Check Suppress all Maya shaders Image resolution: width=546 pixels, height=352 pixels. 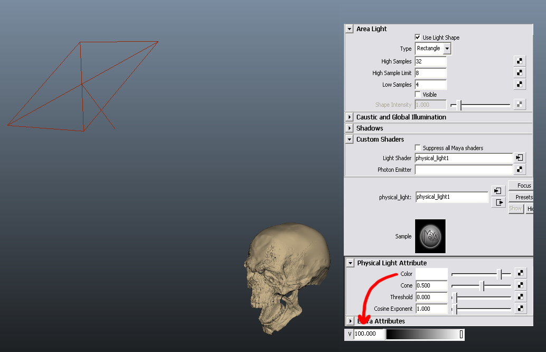pos(418,147)
